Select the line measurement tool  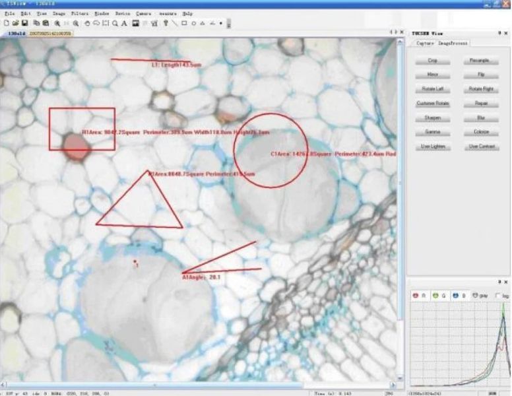[x=175, y=23]
